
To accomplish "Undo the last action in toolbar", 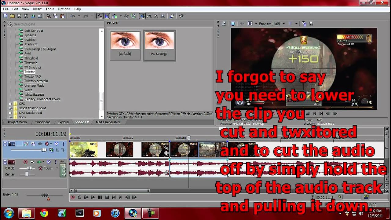I will tap(73, 16).
